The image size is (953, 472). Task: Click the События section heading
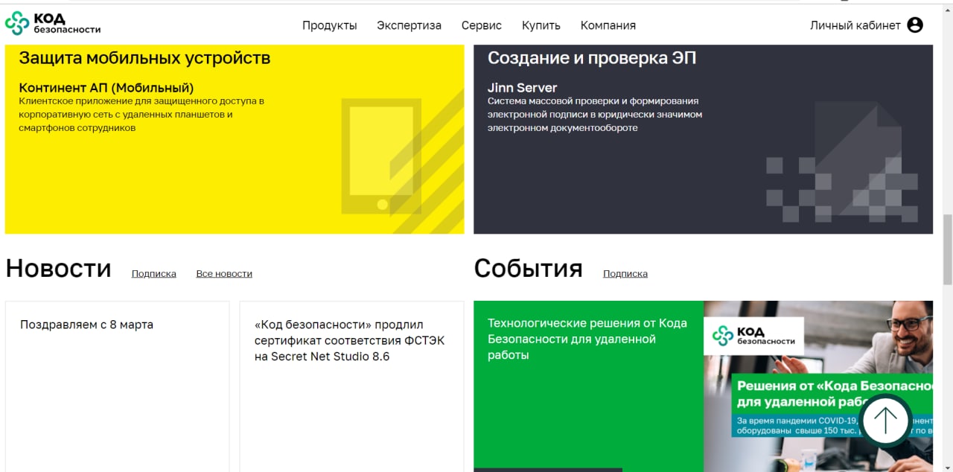point(529,268)
